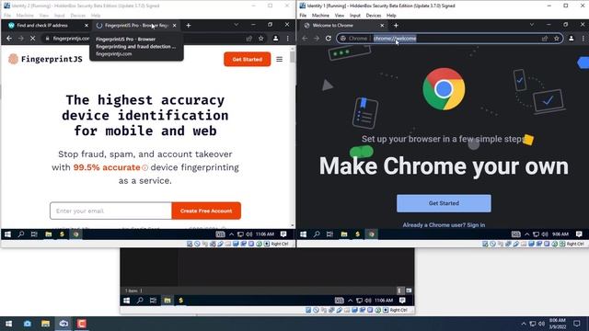Go back in the Identity 1 Chrome browser

click(x=305, y=39)
